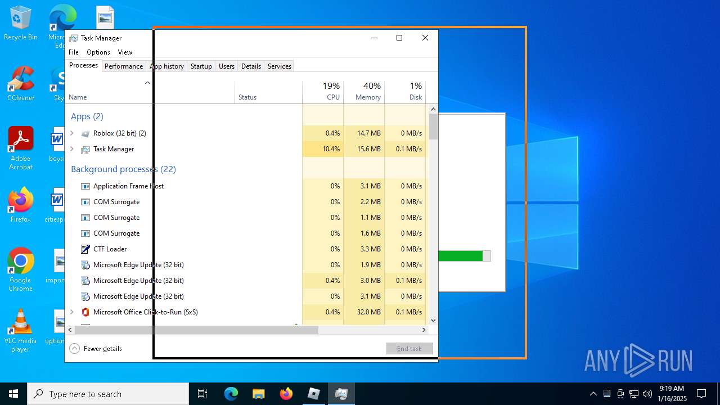Switch to the Startup tab

click(x=201, y=66)
